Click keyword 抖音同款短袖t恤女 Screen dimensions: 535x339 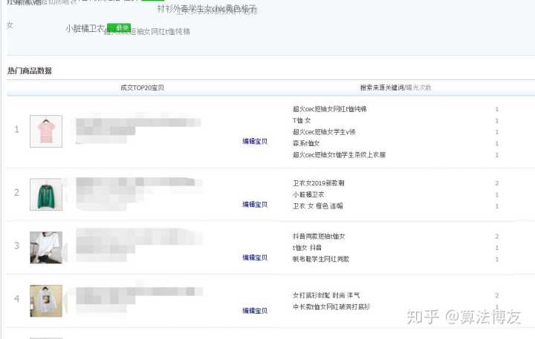[319, 236]
